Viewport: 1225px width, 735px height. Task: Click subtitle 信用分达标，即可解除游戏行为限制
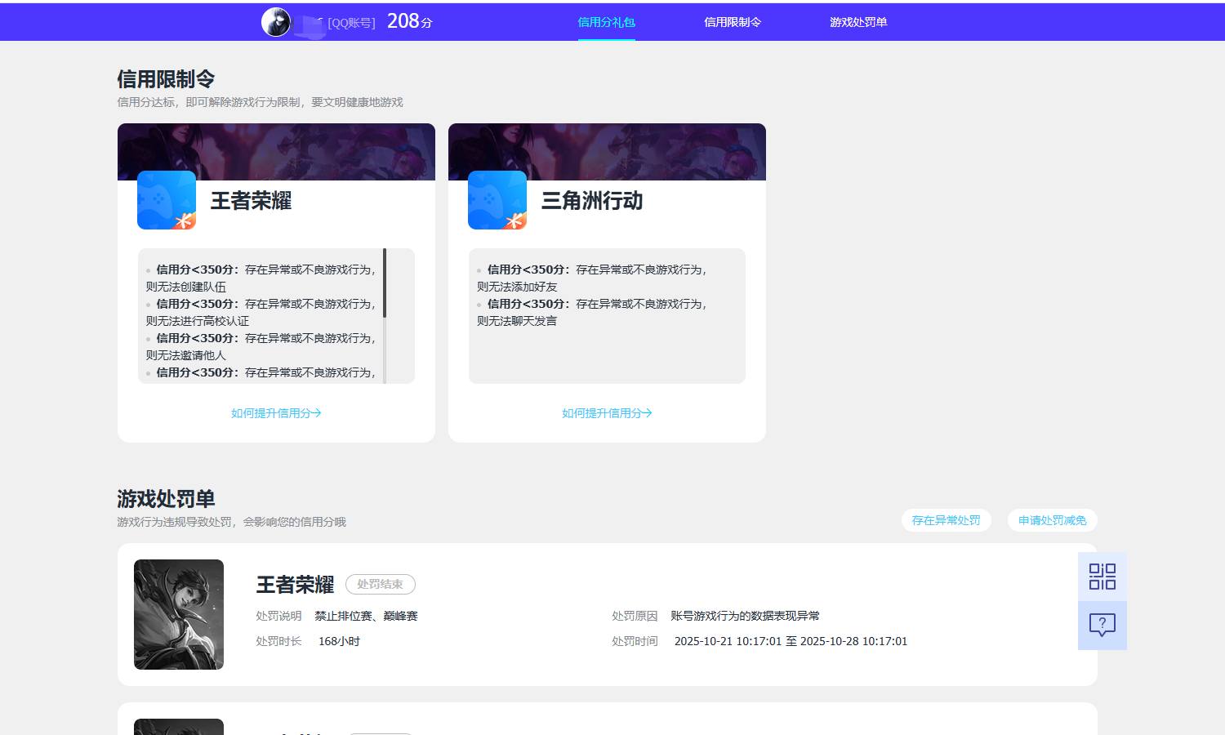pos(260,102)
